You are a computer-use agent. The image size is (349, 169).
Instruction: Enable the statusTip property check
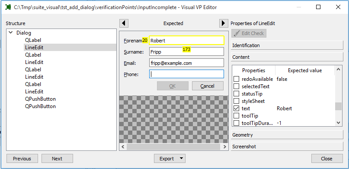pos(237,94)
